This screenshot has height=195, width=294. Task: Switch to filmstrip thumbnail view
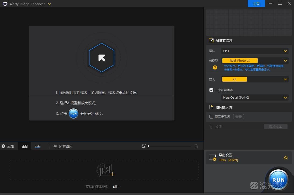point(38,146)
